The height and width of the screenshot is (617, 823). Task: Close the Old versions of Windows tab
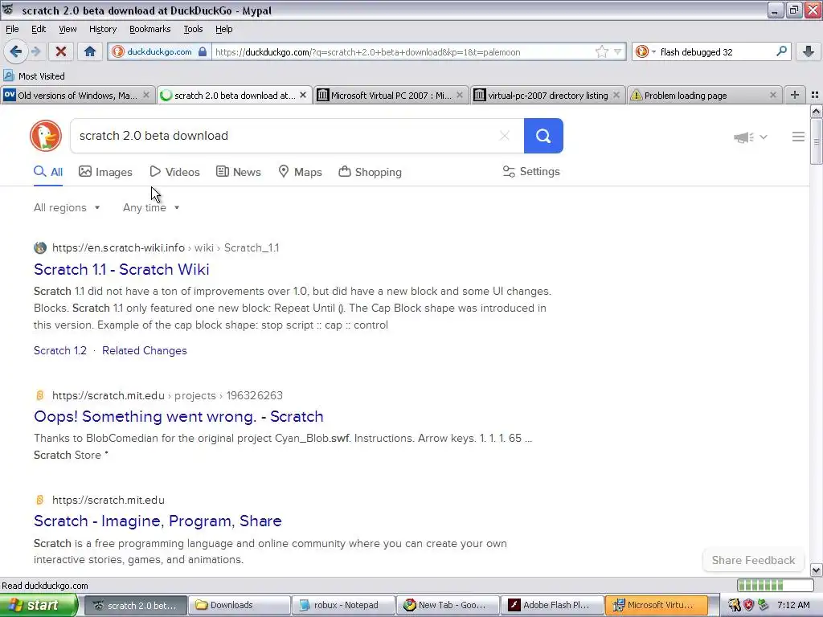pyautogui.click(x=146, y=95)
